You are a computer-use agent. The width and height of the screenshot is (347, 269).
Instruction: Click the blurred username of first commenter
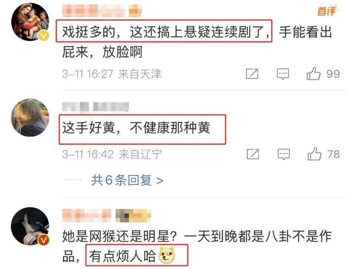(x=94, y=10)
